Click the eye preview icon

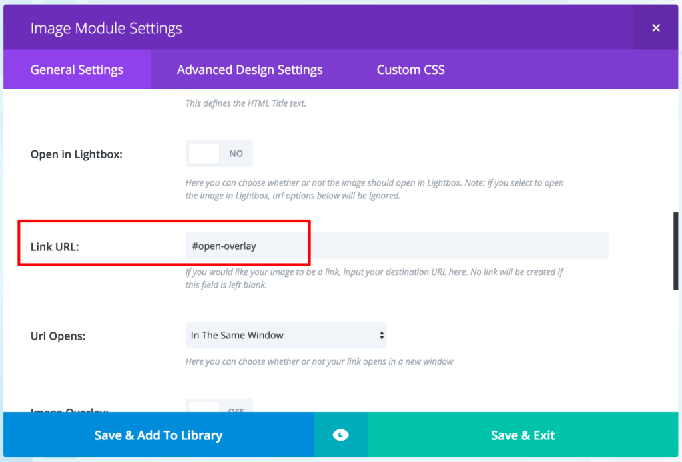coord(340,435)
